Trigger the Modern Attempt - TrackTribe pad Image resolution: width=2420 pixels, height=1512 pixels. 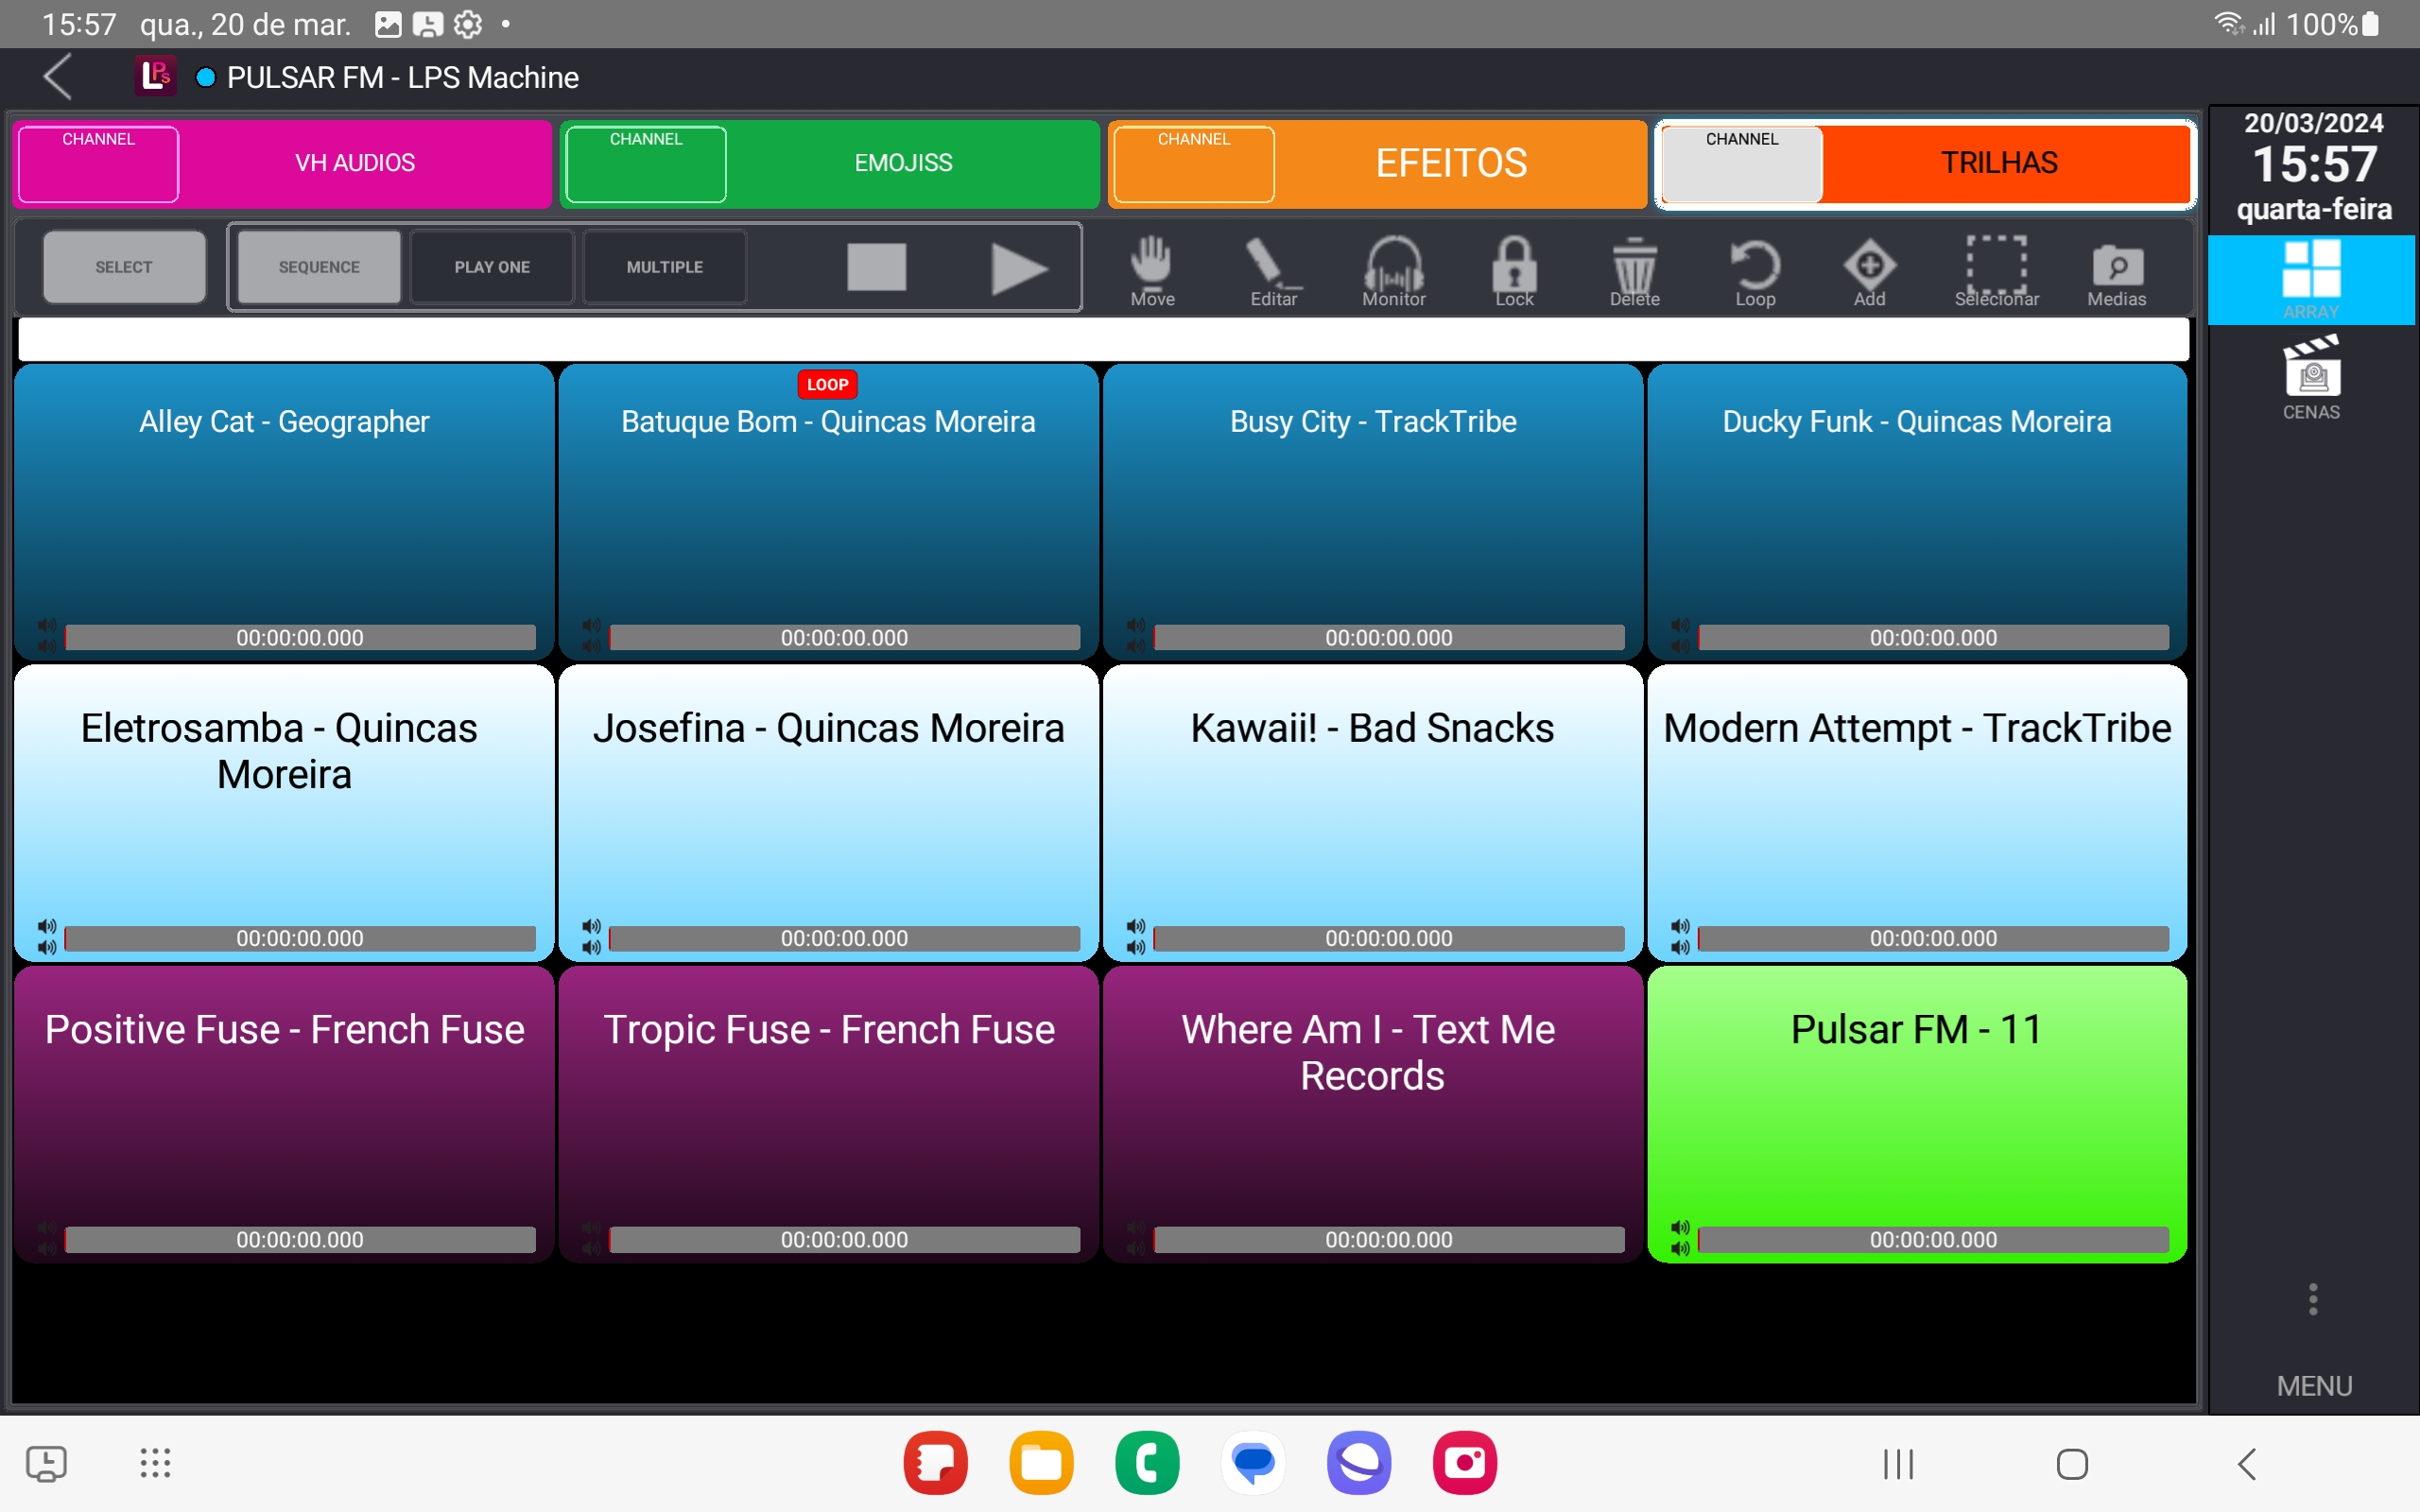tap(1917, 812)
